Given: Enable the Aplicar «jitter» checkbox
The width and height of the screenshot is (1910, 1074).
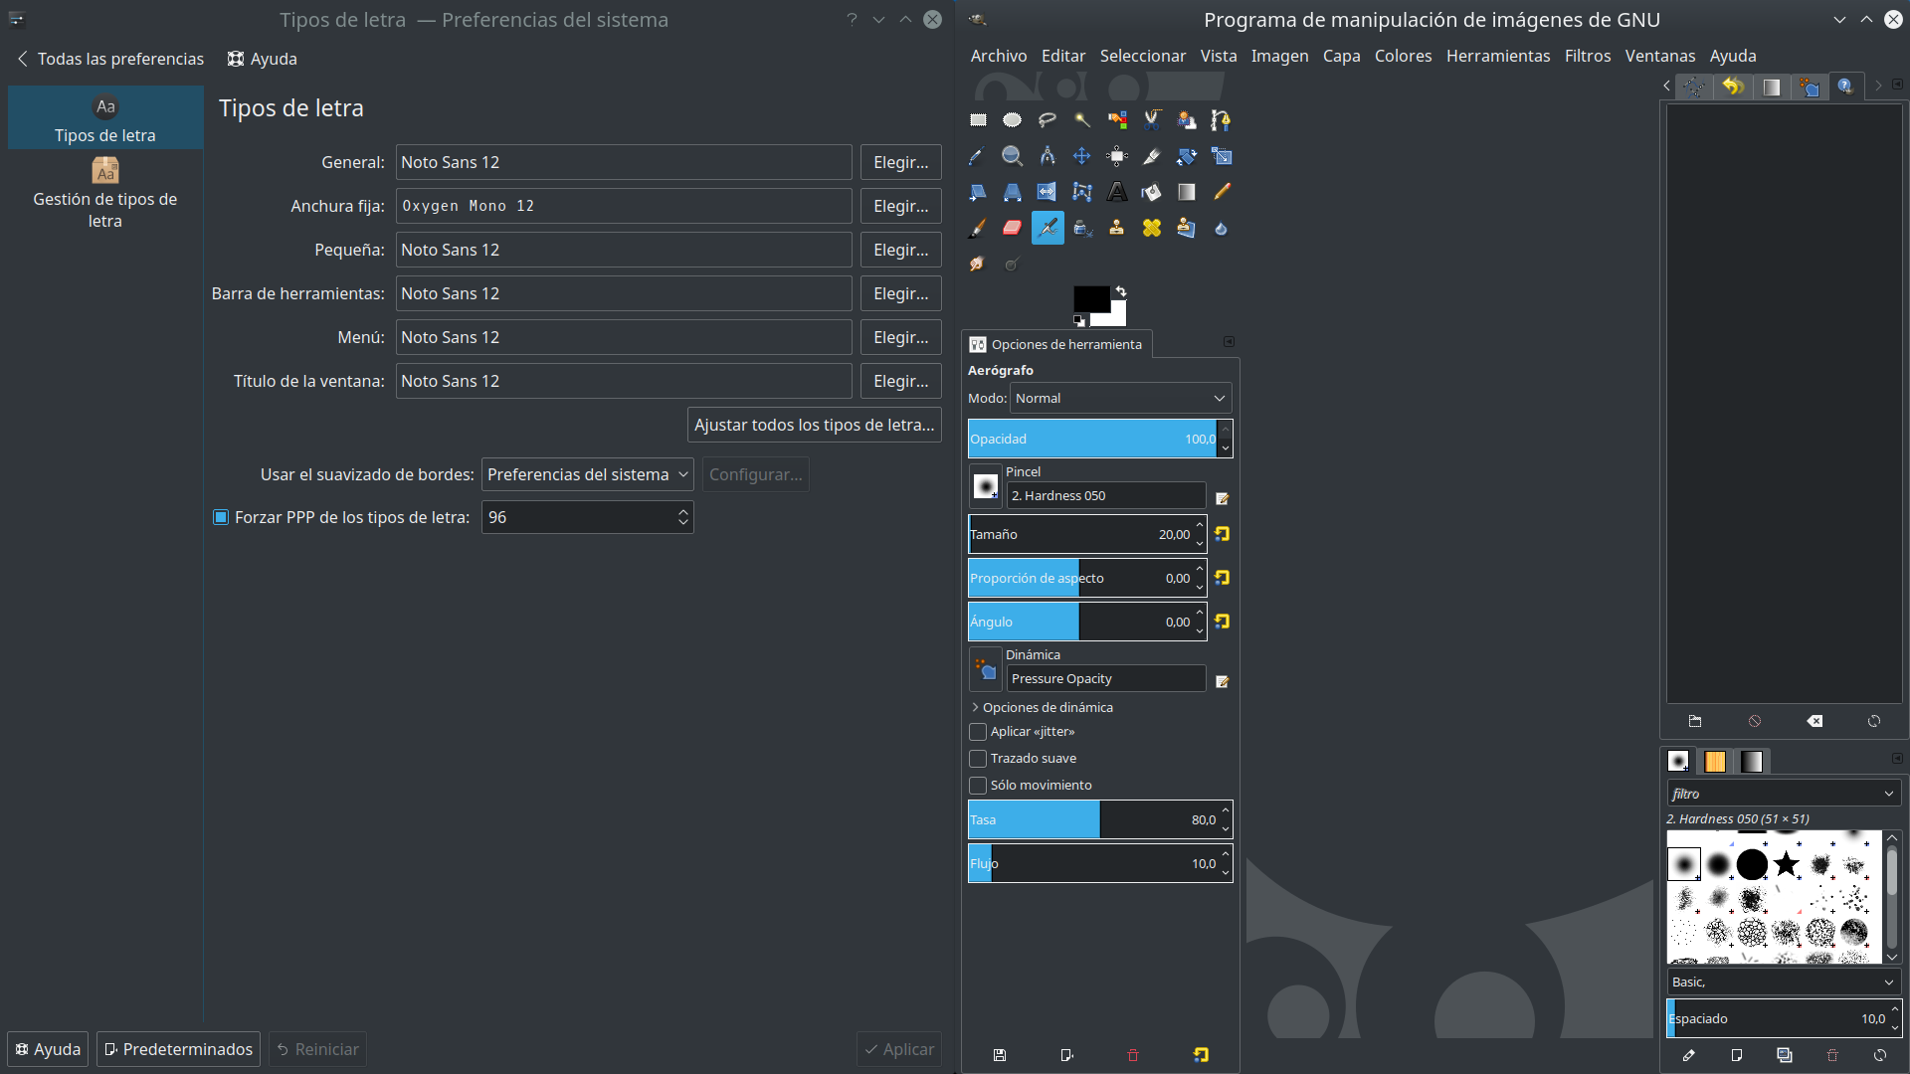Looking at the screenshot, I should (978, 732).
